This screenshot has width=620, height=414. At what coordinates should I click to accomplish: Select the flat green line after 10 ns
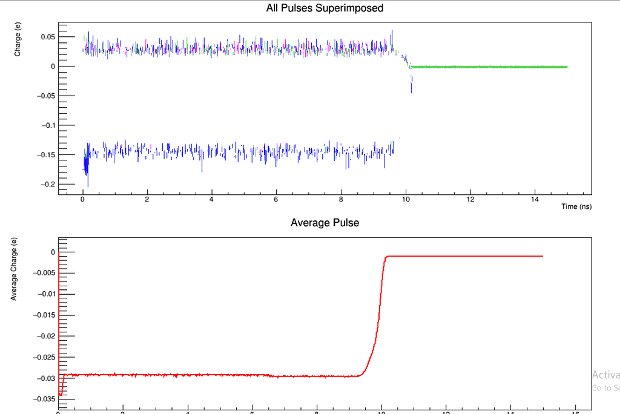490,67
